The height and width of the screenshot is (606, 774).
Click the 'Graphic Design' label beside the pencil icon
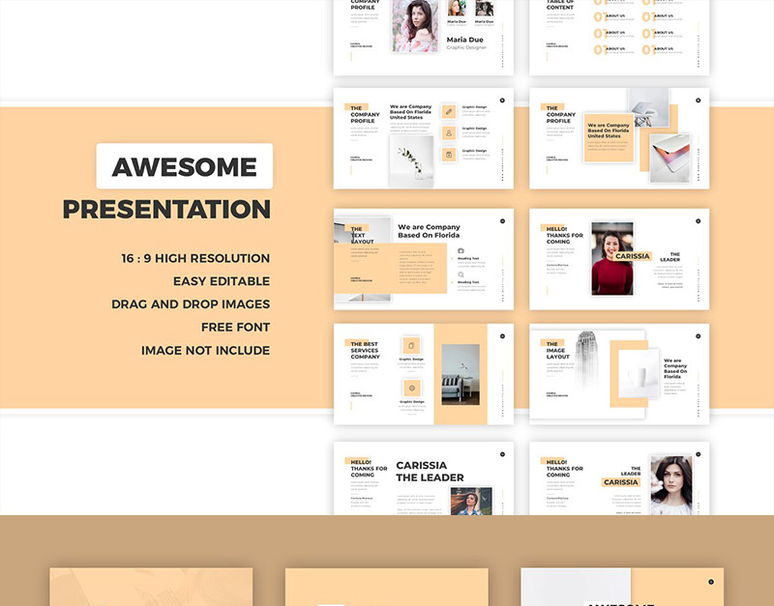coord(474,107)
